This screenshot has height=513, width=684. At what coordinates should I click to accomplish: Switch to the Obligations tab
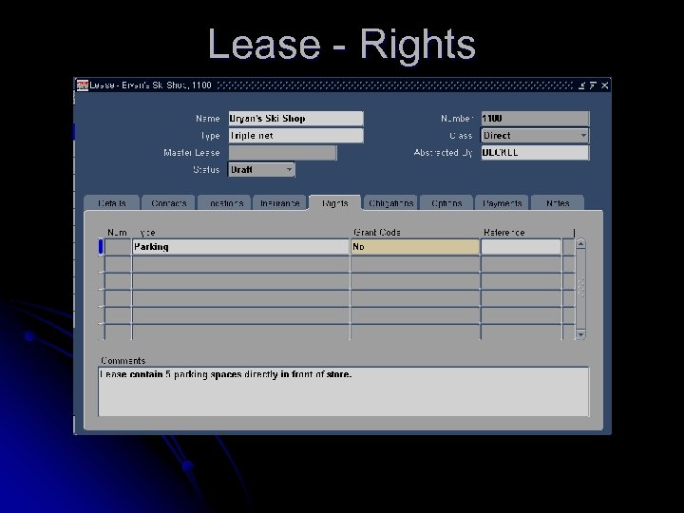[x=390, y=203]
